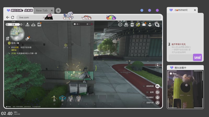Open the circular minimap
209x117 pixels.
tap(17, 33)
